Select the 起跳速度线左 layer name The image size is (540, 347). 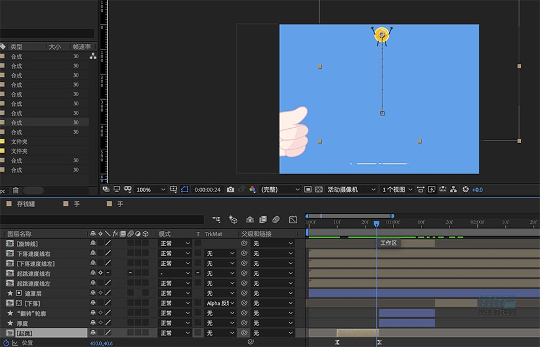click(x=34, y=284)
